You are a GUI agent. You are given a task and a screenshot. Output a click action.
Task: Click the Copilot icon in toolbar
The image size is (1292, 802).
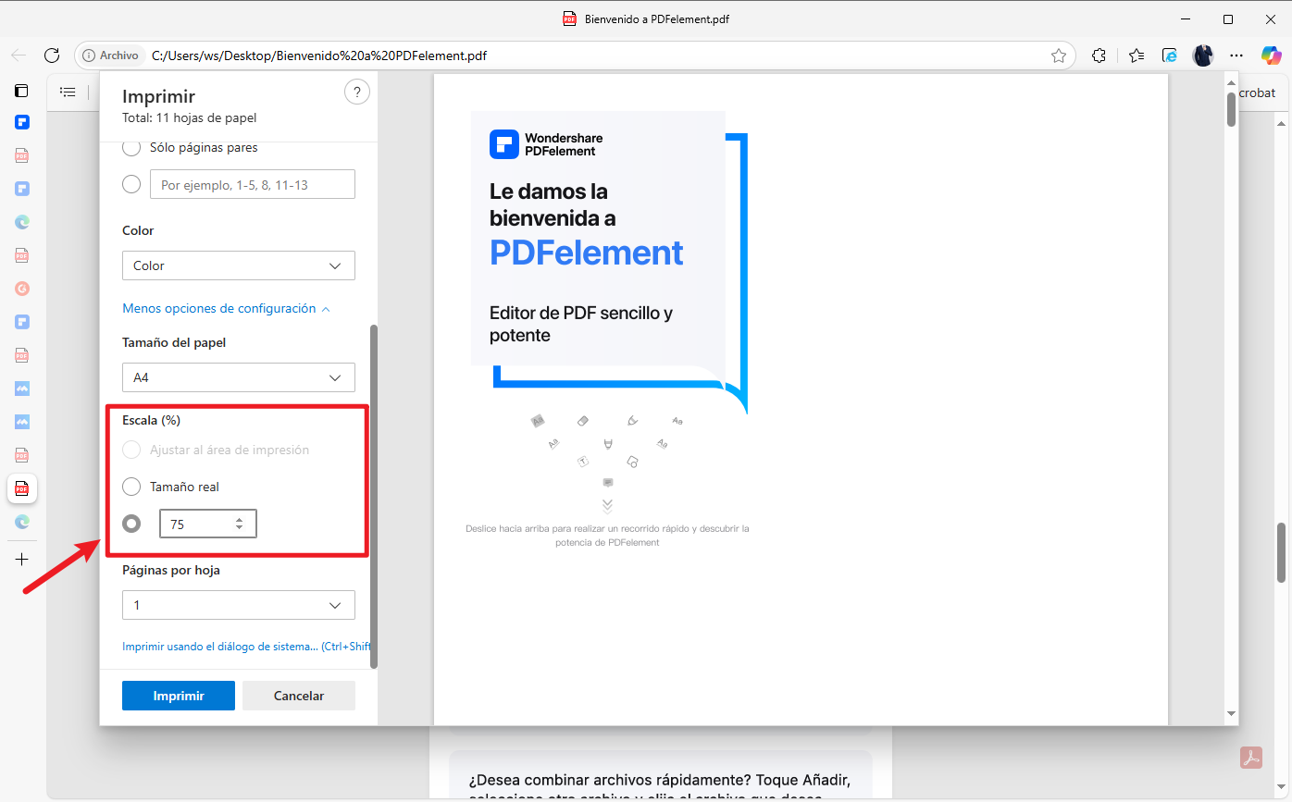pos(1271,56)
